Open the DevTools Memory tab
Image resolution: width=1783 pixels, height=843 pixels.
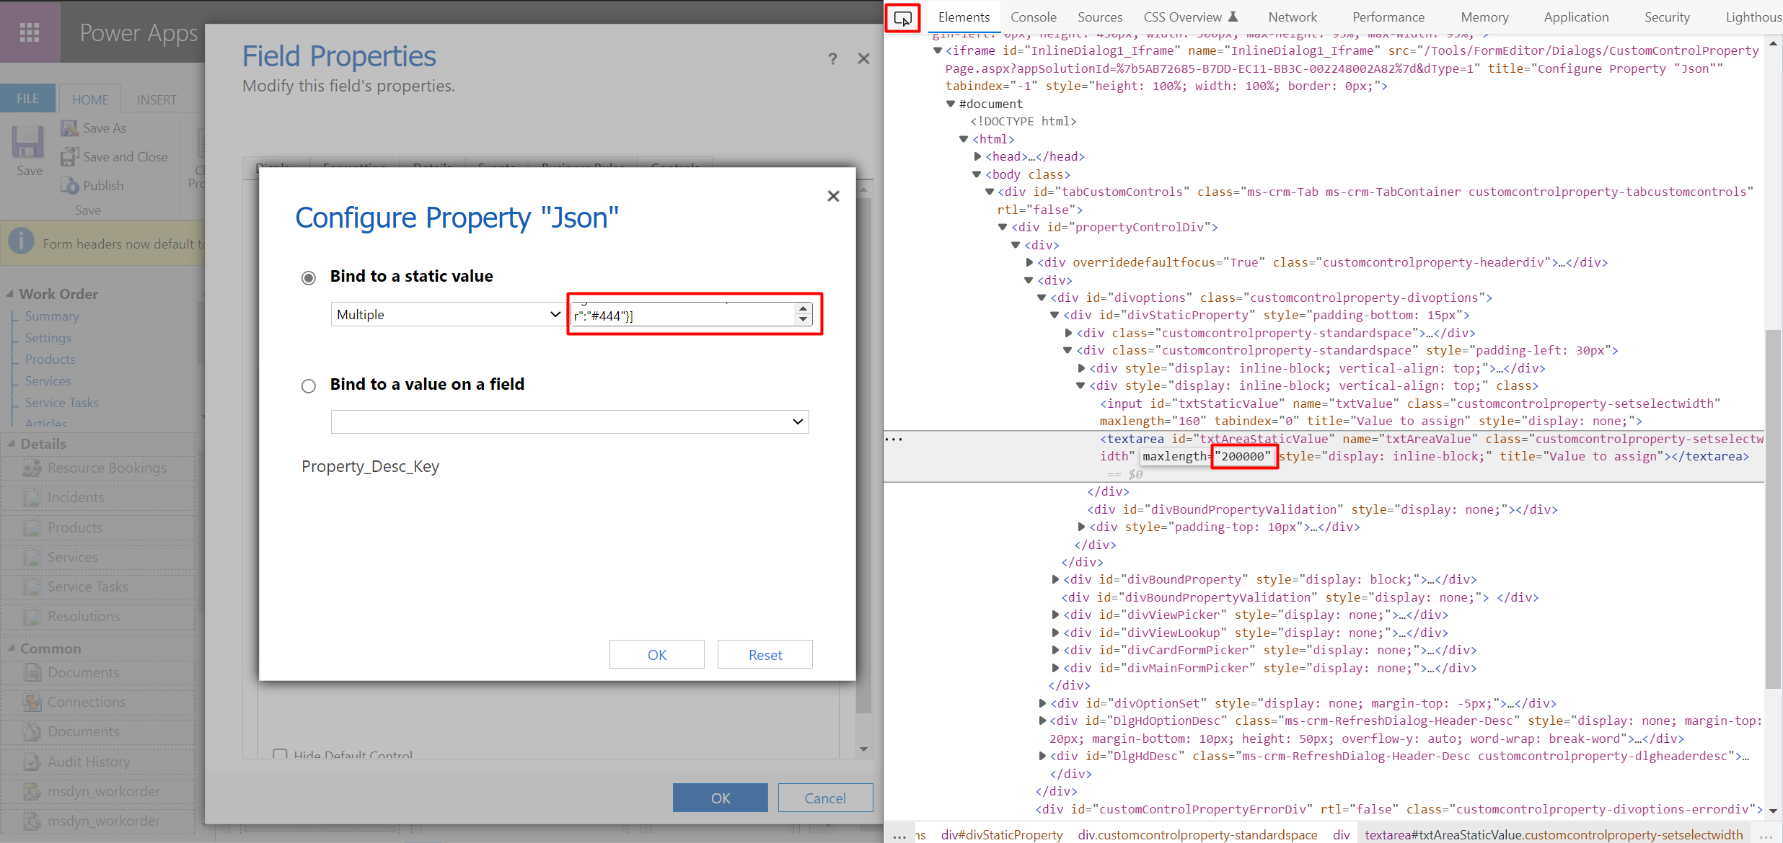[x=1484, y=17]
